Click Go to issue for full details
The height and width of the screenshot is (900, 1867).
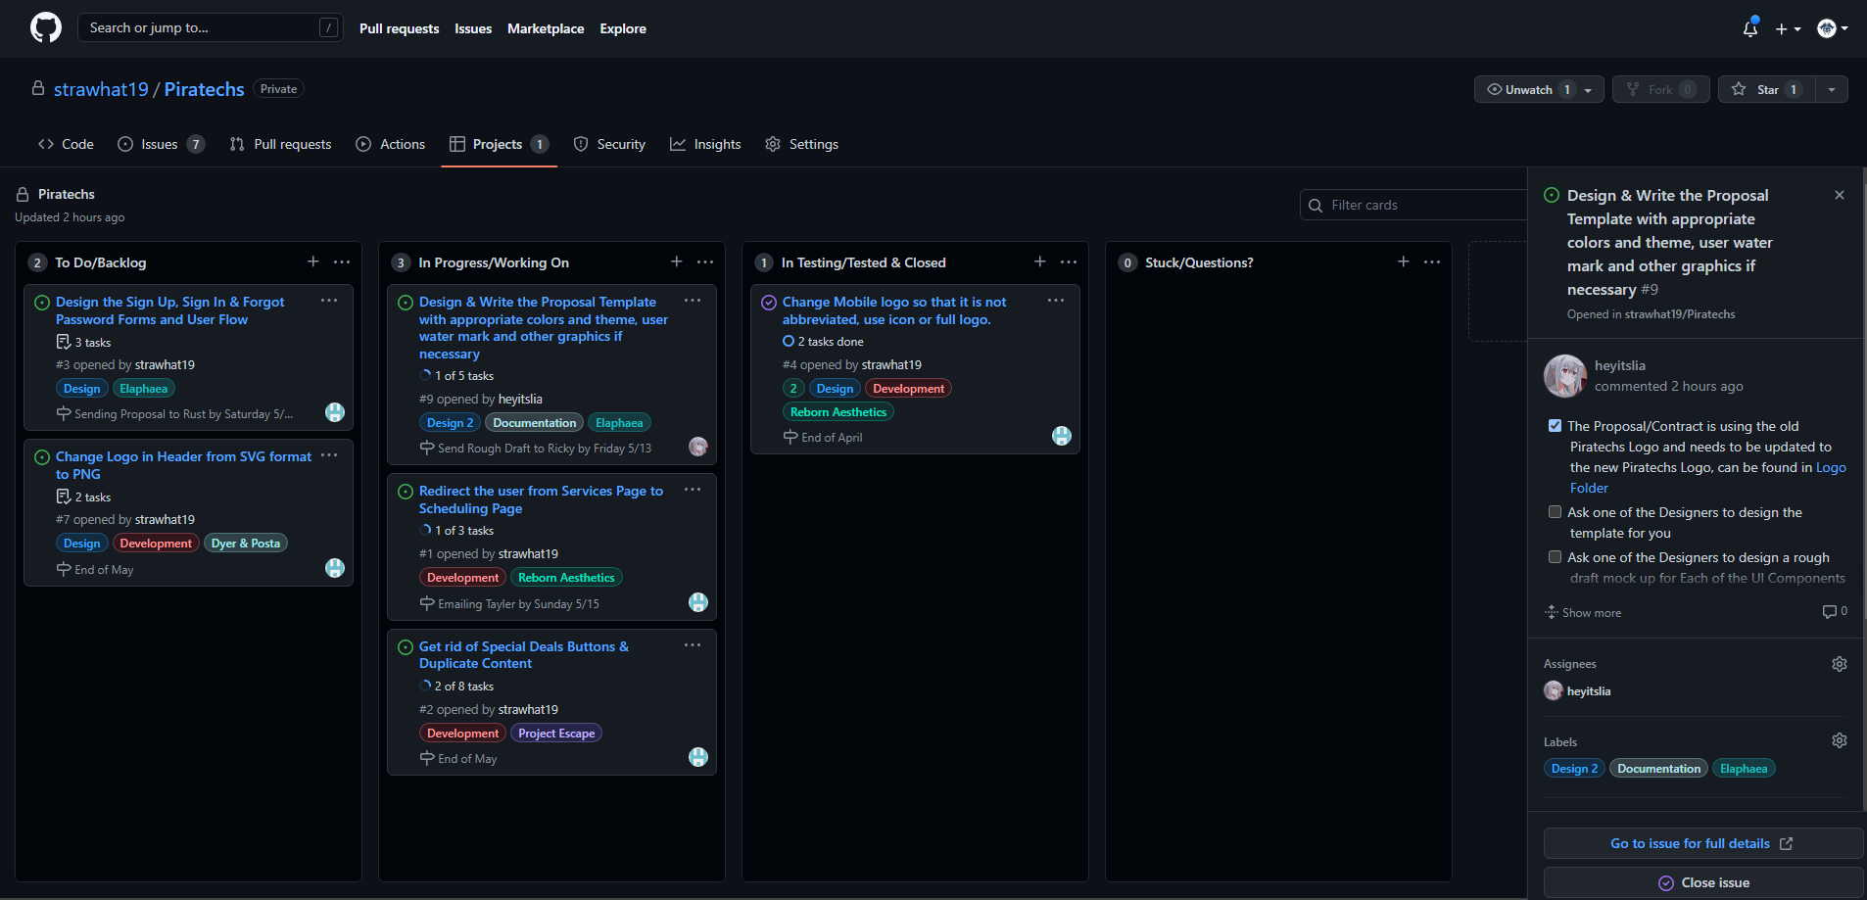1702,843
